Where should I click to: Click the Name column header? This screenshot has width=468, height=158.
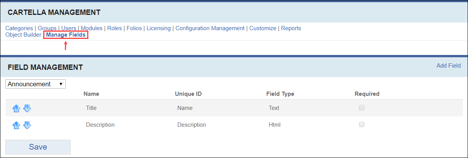91,94
